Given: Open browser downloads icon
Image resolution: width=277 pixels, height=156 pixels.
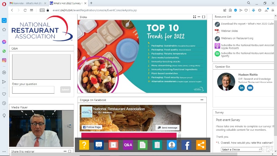Looking at the screenshot, I should point(266,10).
